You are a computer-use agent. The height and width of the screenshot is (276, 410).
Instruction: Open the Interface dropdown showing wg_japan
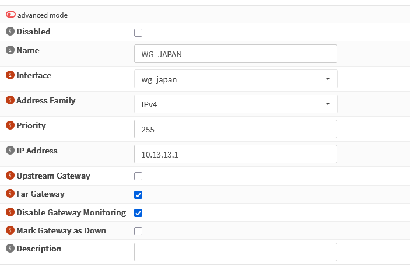pyautogui.click(x=235, y=79)
